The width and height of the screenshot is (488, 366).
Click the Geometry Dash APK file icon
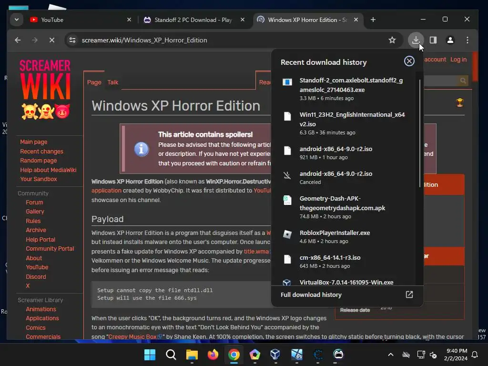tap(287, 200)
